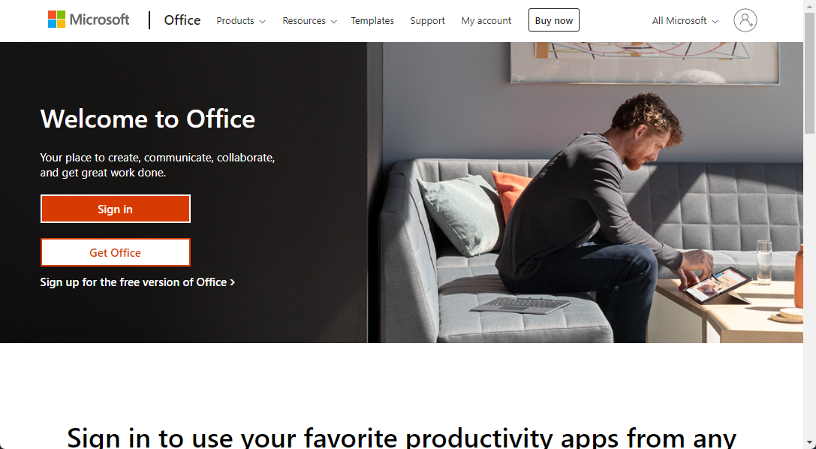Click the hero image of man with tablet

585,192
